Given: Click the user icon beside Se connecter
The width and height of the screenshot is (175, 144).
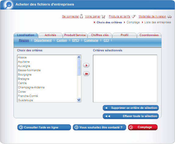Looking at the screenshot, I should pos(81,16).
